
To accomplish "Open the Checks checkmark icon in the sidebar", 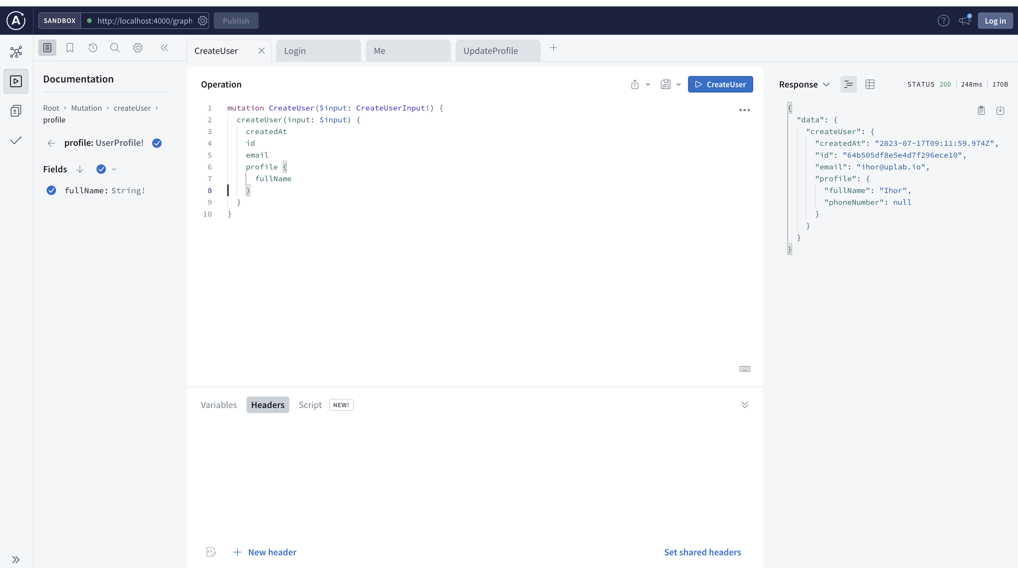I will click(16, 141).
